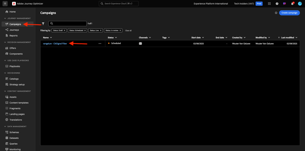Screen dimensions: 305x151
Task: Click Tech Insiders (VA7) sandbox name
Action: [244, 4]
